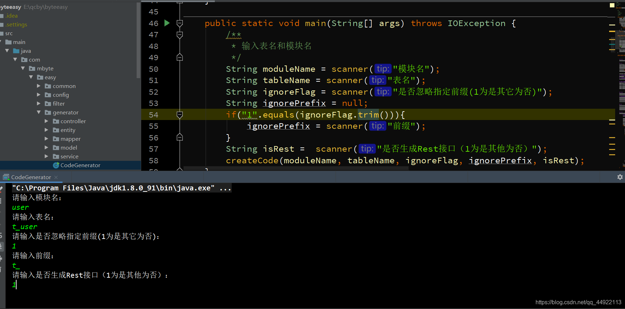The image size is (625, 309).
Task: Expand the model package arrow
Action: (x=46, y=147)
